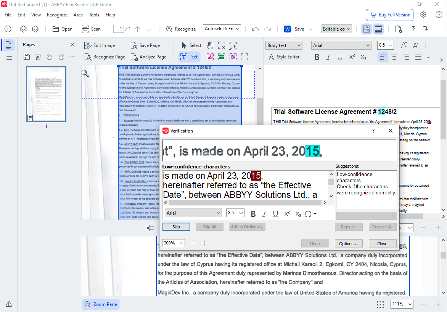Go to next page down arrow

point(149,29)
